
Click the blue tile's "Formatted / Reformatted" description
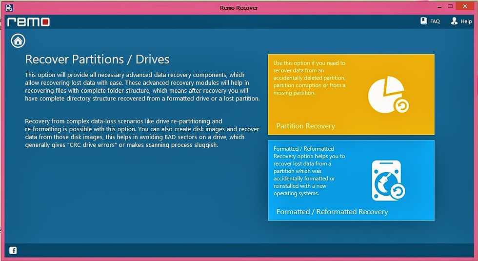tap(309, 171)
